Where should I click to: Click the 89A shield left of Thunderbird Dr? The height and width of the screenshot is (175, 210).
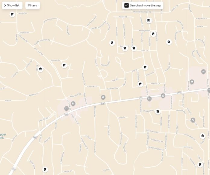141,98
